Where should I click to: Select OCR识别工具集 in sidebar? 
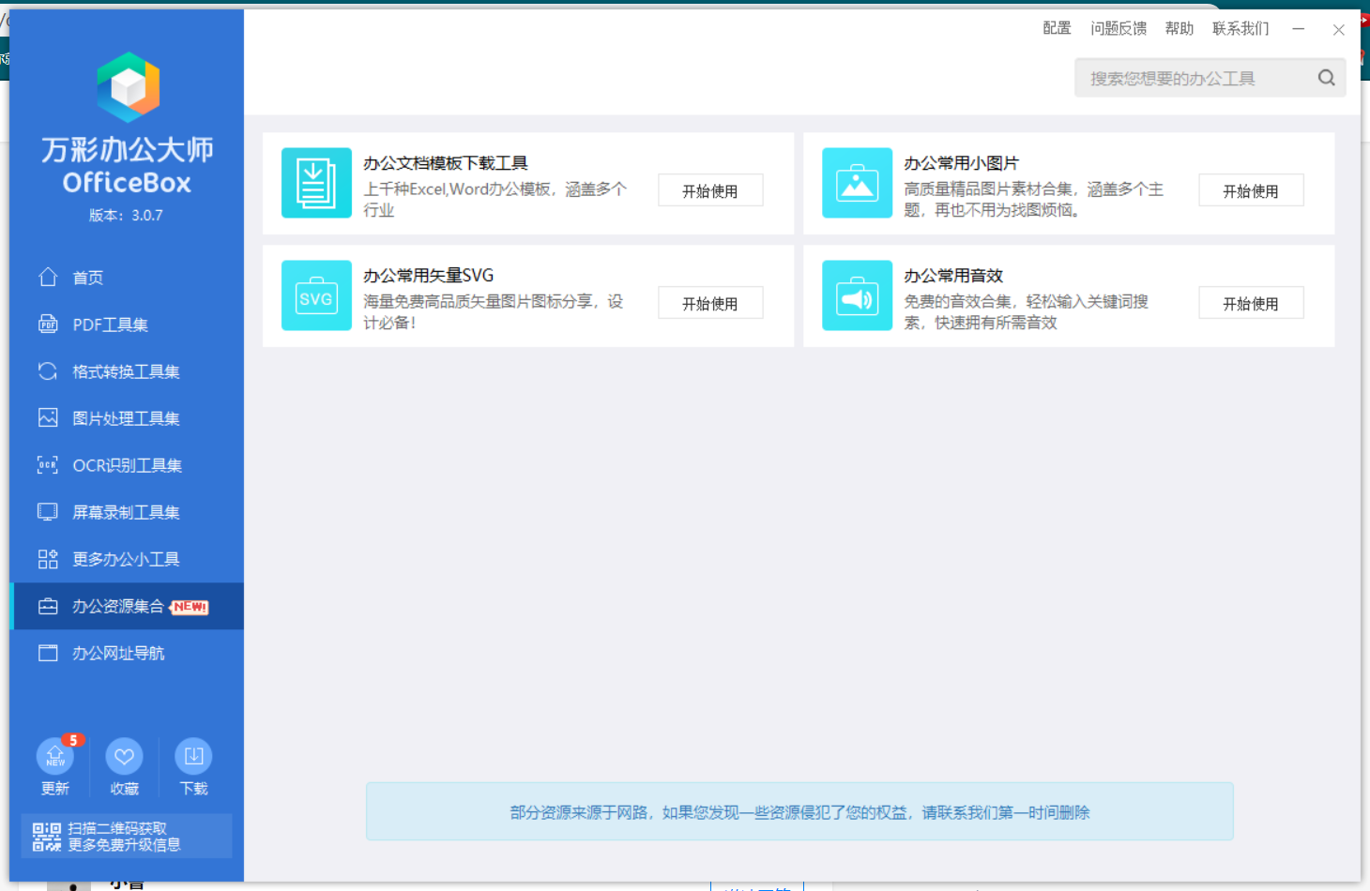click(x=127, y=465)
